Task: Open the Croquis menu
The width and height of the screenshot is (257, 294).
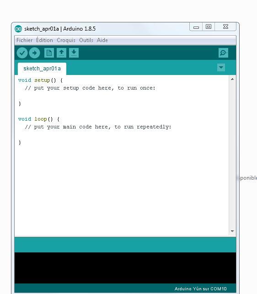Action: coord(66,40)
